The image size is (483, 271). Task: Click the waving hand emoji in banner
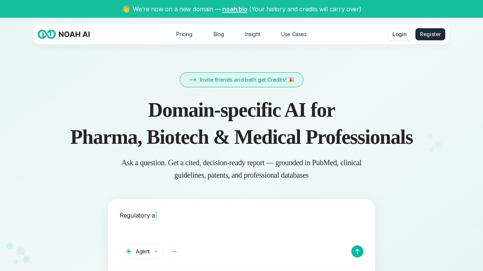pyautogui.click(x=126, y=9)
